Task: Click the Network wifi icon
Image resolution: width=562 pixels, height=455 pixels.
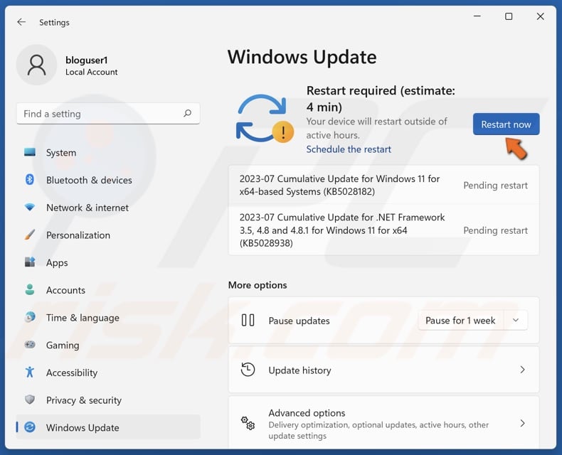Action: pos(30,207)
